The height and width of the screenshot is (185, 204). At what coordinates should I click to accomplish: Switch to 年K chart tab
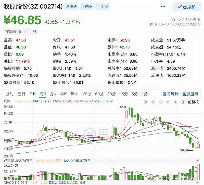click(x=74, y=94)
